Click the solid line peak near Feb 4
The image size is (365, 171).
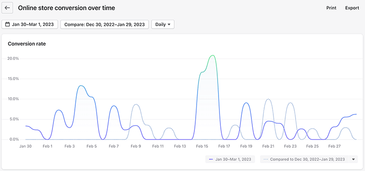point(81,86)
